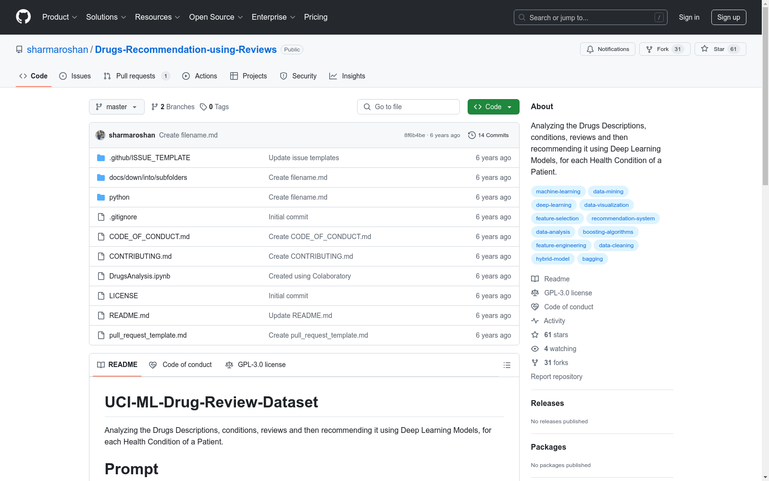Open commit hash 8f6b4be
The height and width of the screenshot is (481, 769).
tap(415, 135)
